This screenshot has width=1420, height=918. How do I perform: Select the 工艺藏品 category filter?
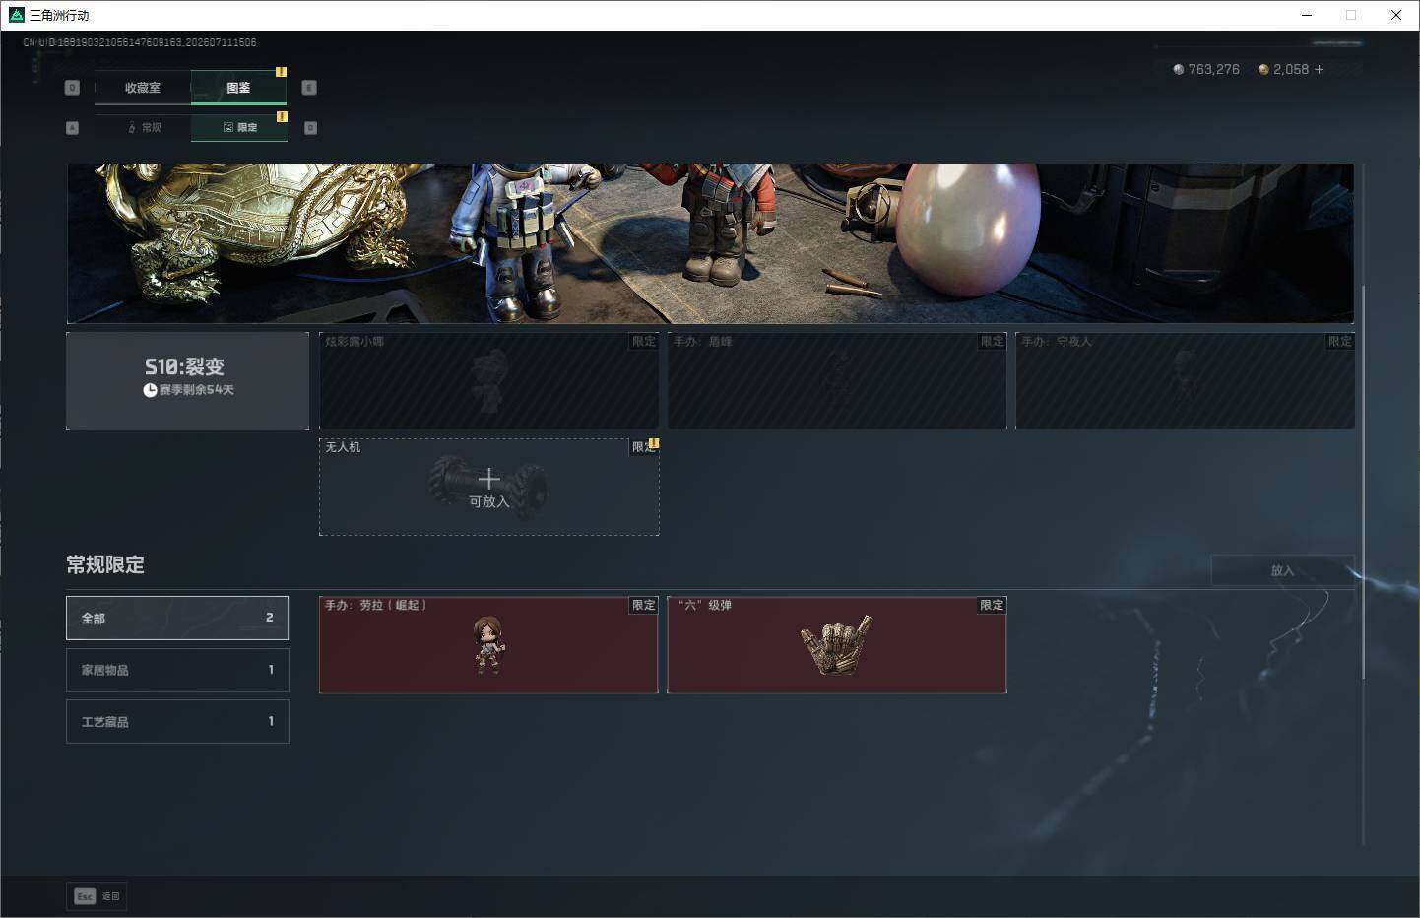(x=177, y=721)
